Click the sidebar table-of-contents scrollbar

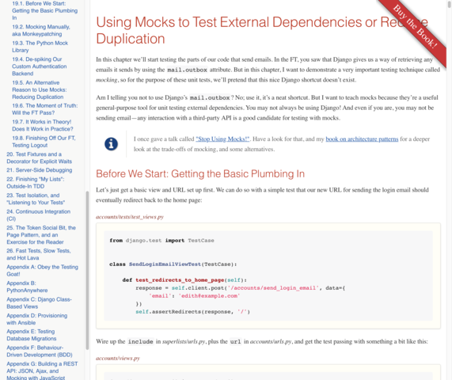coord(87,271)
